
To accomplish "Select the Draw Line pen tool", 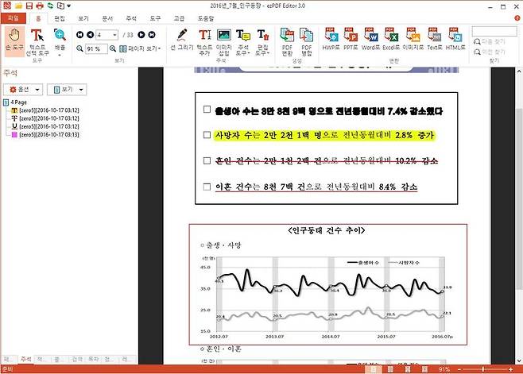I will [x=182, y=40].
